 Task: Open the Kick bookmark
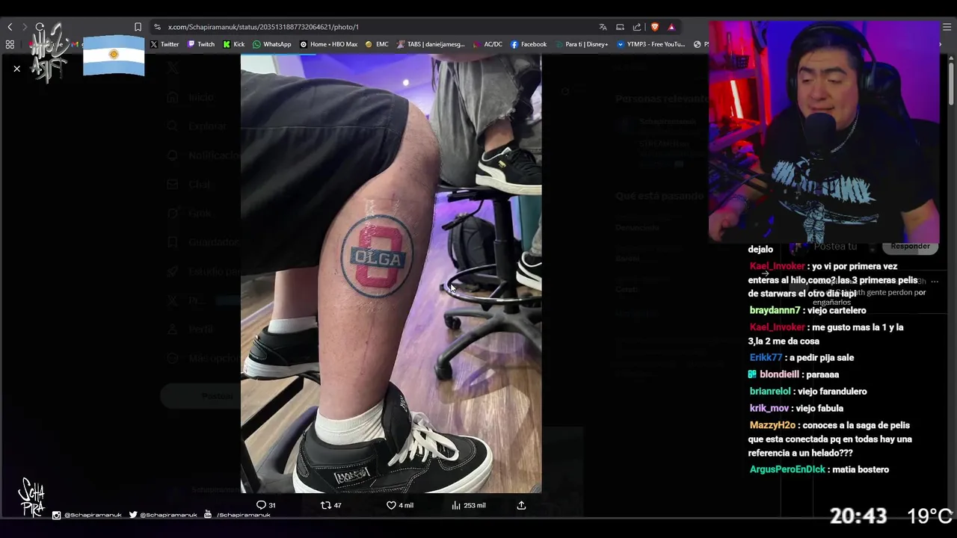coord(233,44)
